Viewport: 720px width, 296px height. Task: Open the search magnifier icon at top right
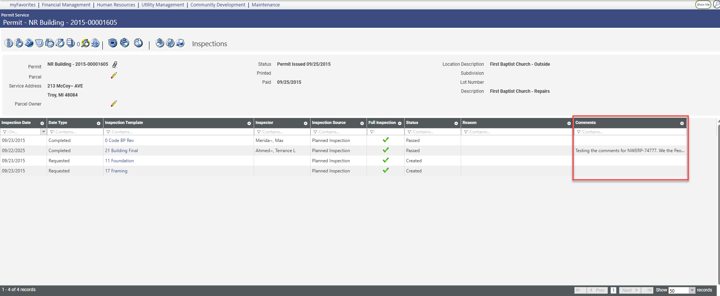pos(716,5)
